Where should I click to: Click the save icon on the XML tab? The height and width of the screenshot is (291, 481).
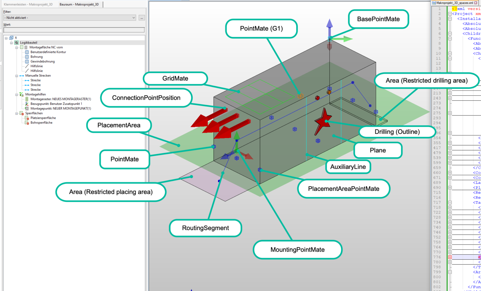[434, 3]
